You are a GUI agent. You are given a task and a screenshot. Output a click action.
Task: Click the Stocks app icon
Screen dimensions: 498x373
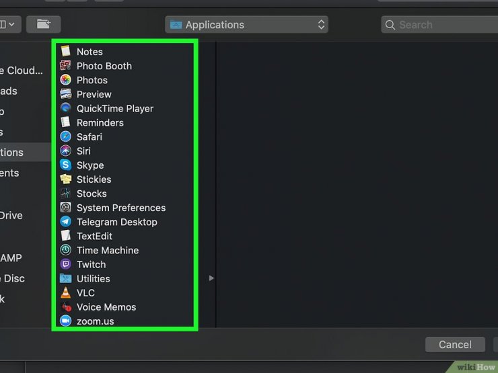tap(65, 193)
